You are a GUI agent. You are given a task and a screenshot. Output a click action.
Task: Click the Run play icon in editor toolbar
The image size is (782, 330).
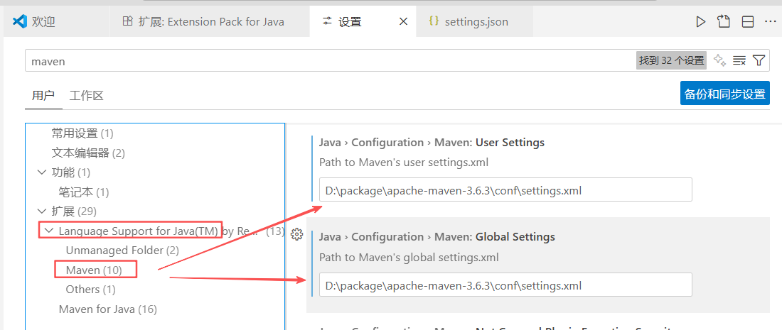[x=701, y=21]
